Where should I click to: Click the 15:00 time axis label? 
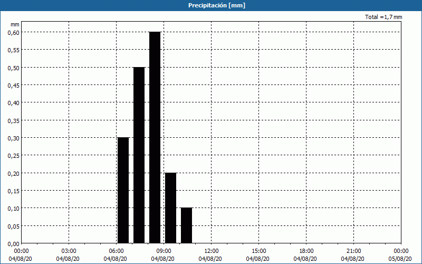258,251
